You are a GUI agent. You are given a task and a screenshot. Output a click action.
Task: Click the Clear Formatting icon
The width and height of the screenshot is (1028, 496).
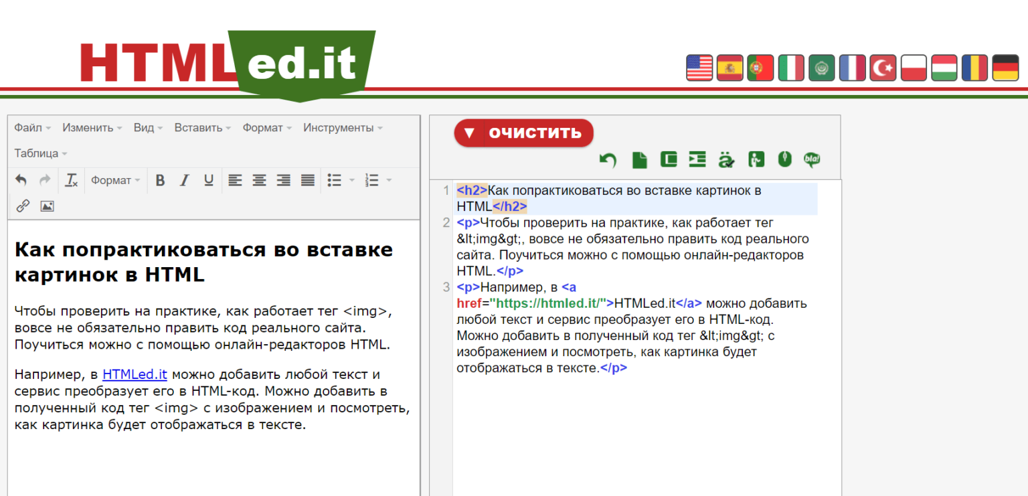click(72, 179)
